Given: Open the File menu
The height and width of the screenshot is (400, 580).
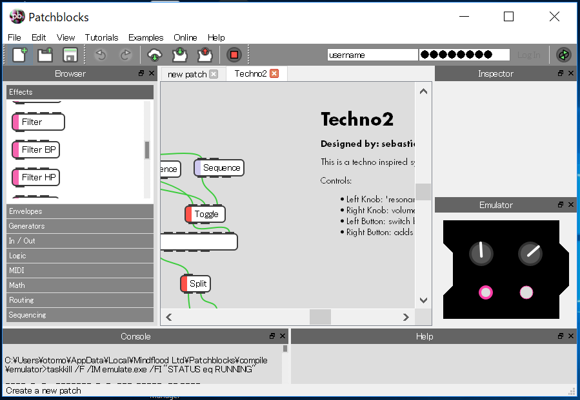Looking at the screenshot, I should point(14,37).
